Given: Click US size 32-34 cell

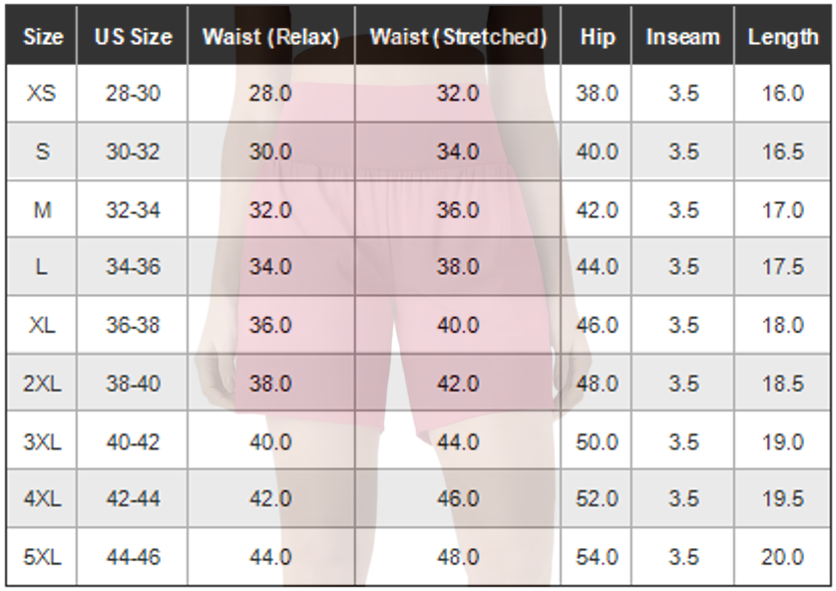Looking at the screenshot, I should (133, 209).
